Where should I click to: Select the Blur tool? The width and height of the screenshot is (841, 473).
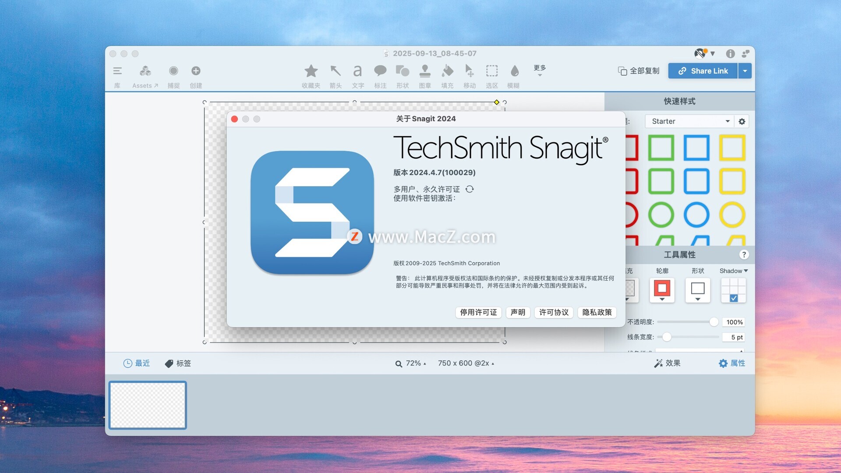(x=514, y=71)
